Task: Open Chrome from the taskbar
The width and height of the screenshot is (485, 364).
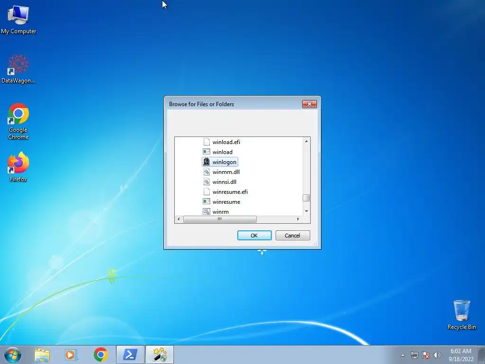Action: [x=100, y=355]
